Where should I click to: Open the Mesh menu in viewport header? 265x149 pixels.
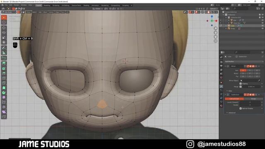[x=45, y=12]
